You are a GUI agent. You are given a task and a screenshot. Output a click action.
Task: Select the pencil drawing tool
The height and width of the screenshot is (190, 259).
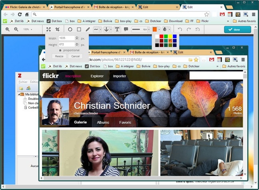88,29
